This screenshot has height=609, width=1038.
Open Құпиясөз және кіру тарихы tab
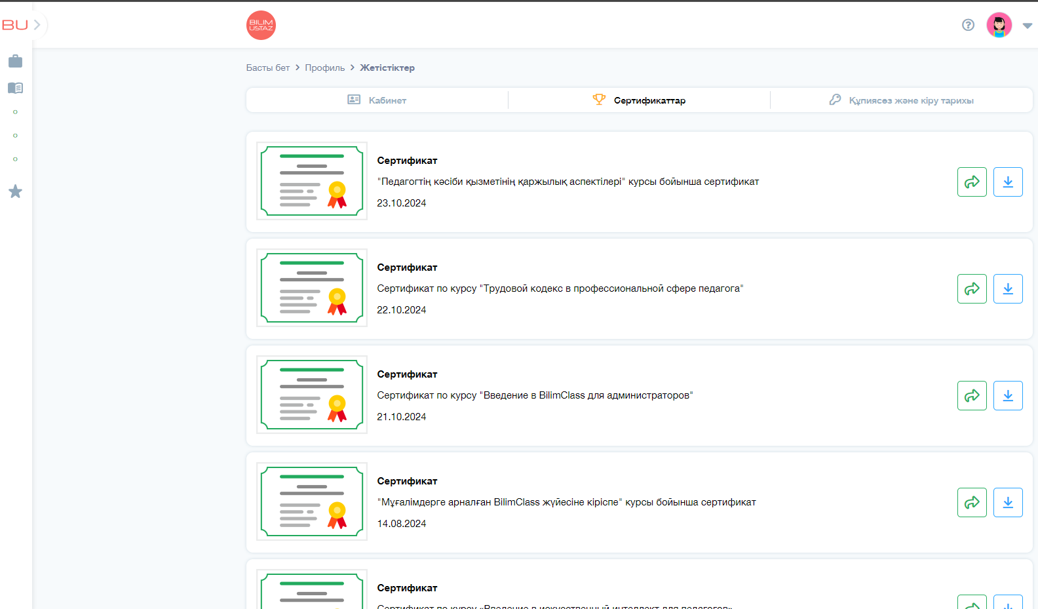(902, 100)
